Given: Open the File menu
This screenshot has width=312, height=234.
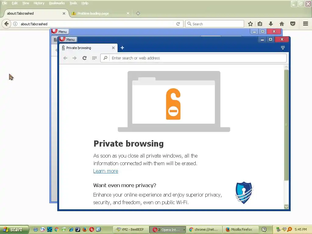Looking at the screenshot, I should 5,3.
